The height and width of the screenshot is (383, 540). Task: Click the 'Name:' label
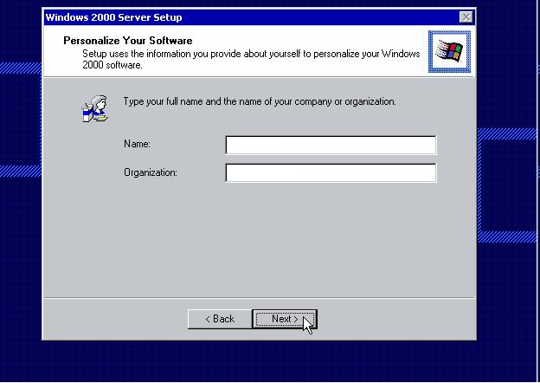click(137, 144)
